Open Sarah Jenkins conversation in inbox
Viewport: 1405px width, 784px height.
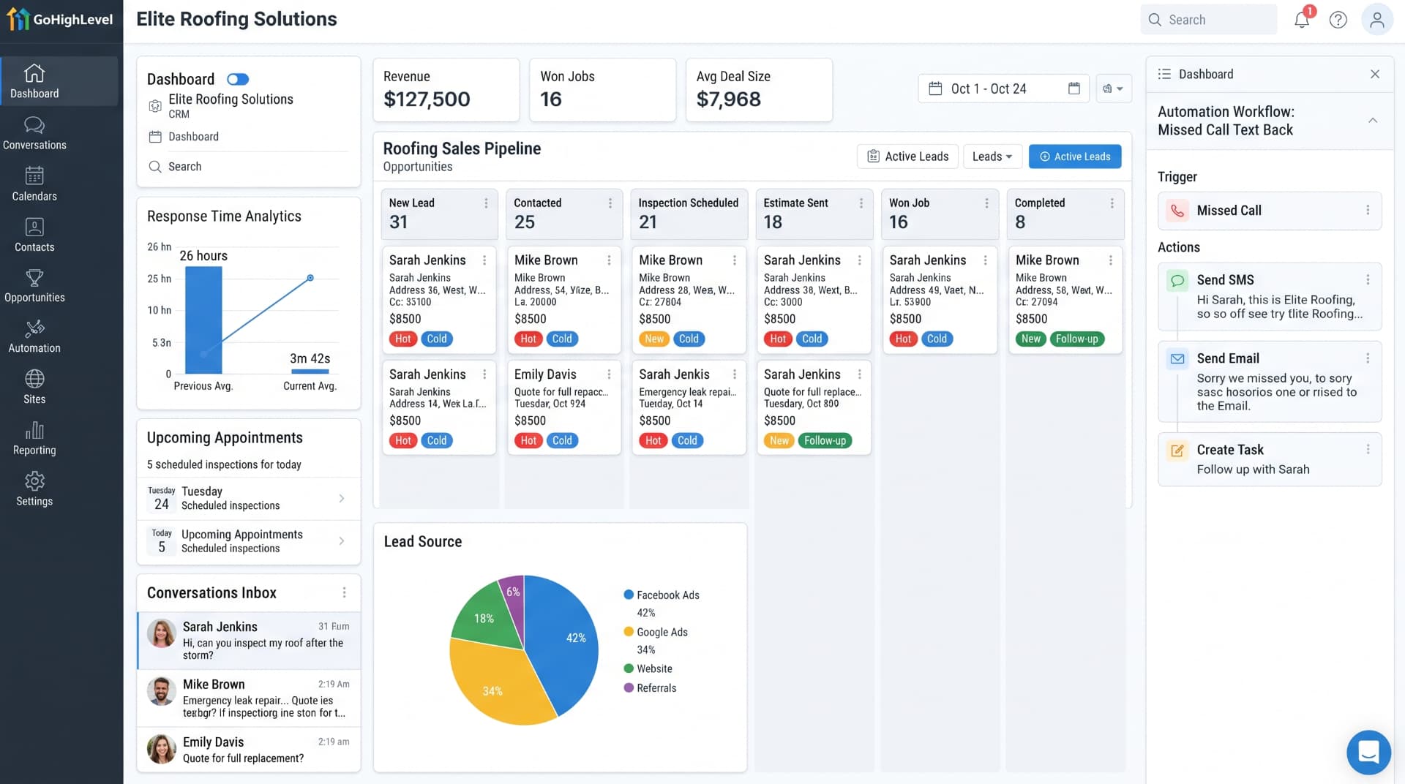249,641
